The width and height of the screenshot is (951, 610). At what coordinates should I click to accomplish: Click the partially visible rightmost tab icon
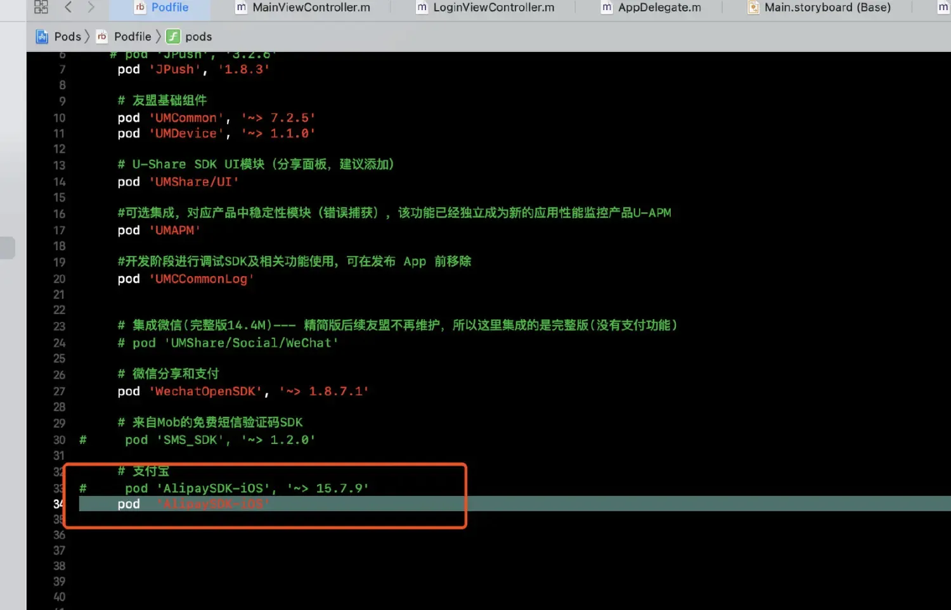(943, 8)
